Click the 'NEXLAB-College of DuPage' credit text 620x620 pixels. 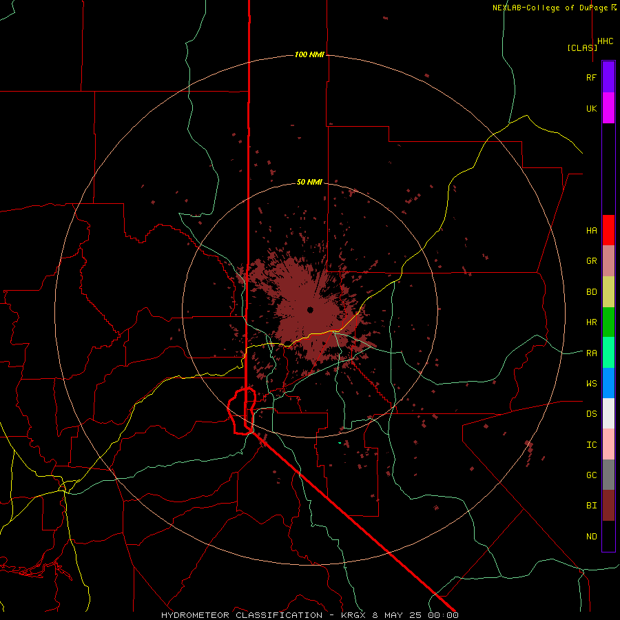point(550,8)
